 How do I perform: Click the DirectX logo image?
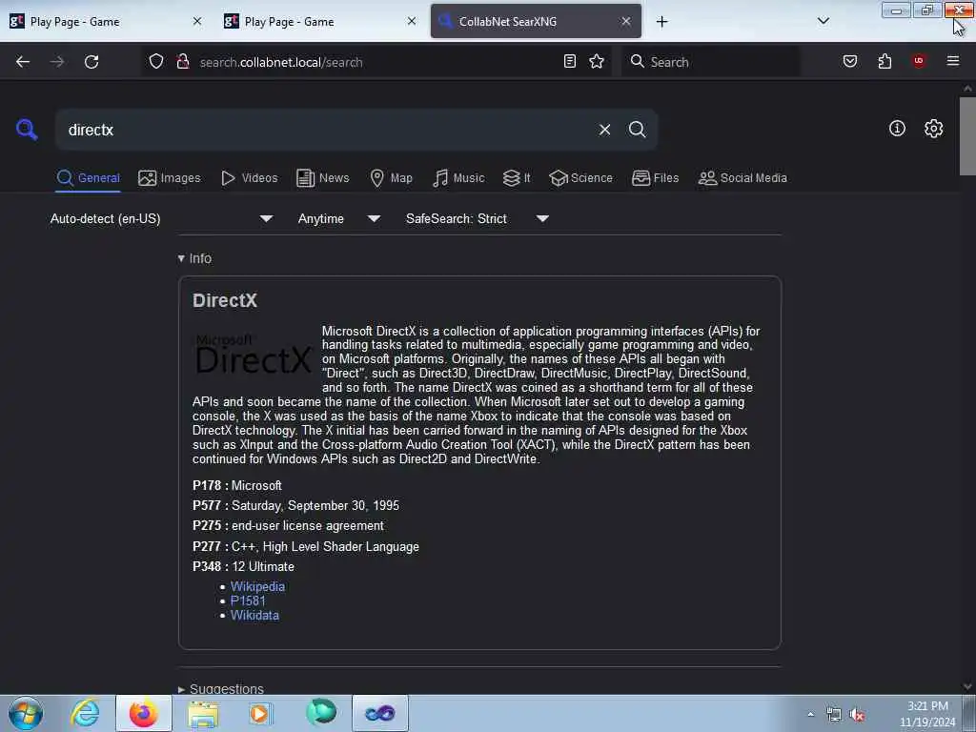pos(254,355)
